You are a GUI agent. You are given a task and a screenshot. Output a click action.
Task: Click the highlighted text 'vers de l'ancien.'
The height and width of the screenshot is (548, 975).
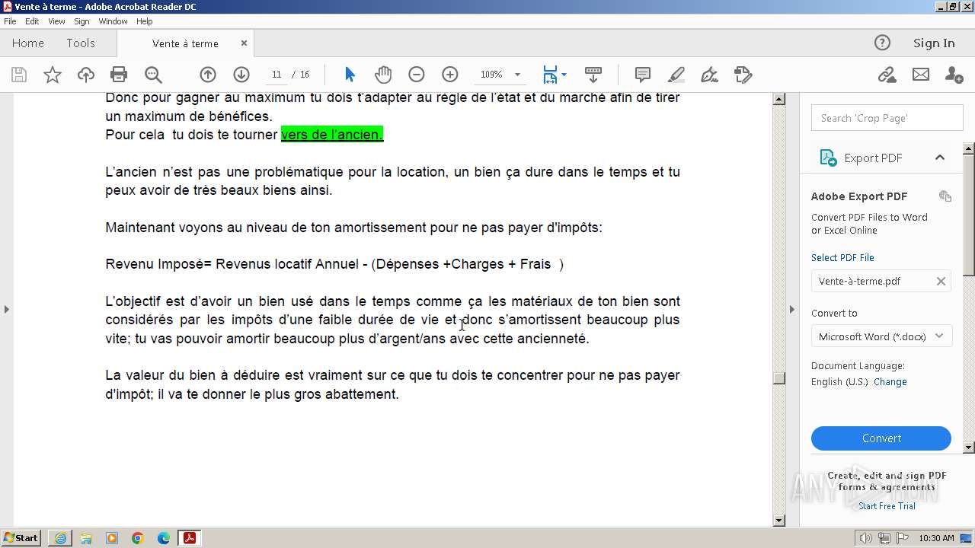click(332, 135)
